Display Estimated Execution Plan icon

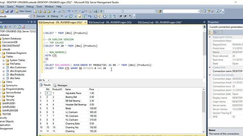click(x=71, y=16)
